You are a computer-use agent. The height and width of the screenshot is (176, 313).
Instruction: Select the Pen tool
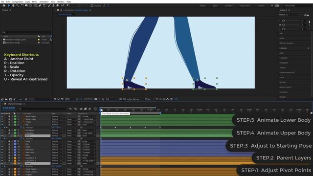[x=40, y=6]
